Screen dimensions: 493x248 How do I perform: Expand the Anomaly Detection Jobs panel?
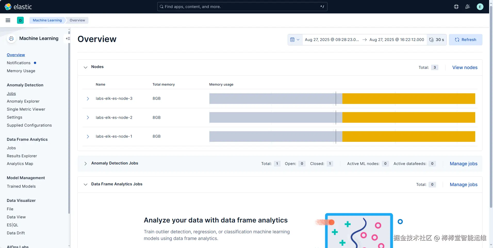[85, 164]
